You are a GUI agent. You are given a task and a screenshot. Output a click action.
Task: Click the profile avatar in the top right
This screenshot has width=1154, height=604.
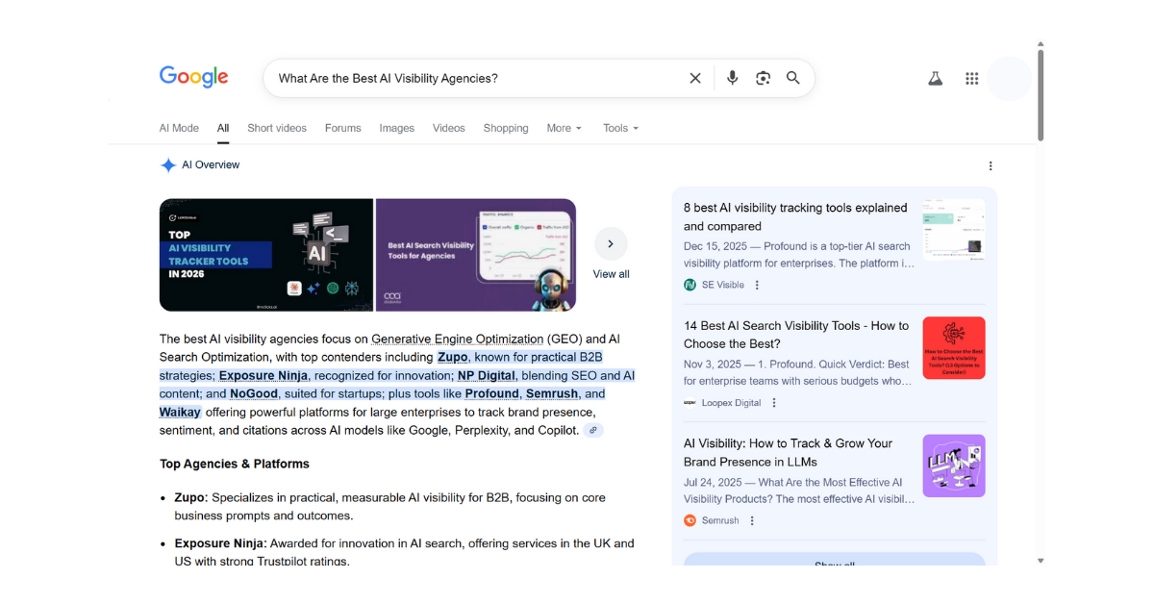(x=1010, y=78)
